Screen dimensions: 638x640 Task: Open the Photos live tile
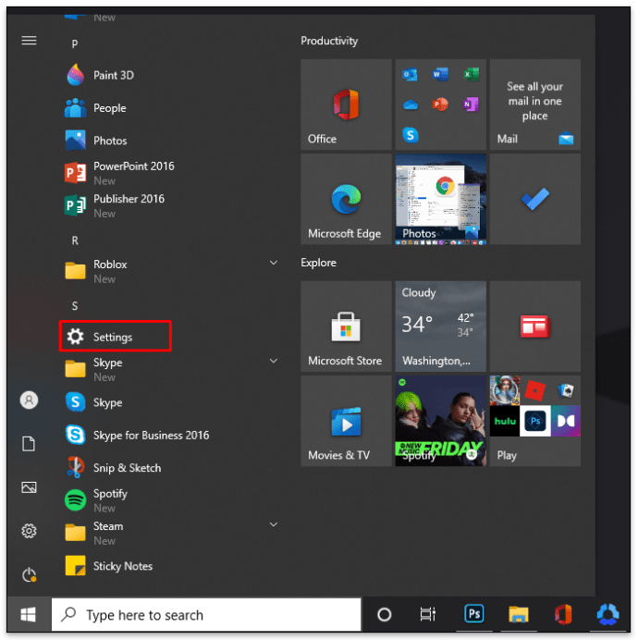pos(441,199)
